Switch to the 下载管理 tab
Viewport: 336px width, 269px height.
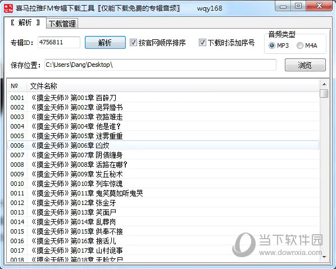pyautogui.click(x=62, y=24)
